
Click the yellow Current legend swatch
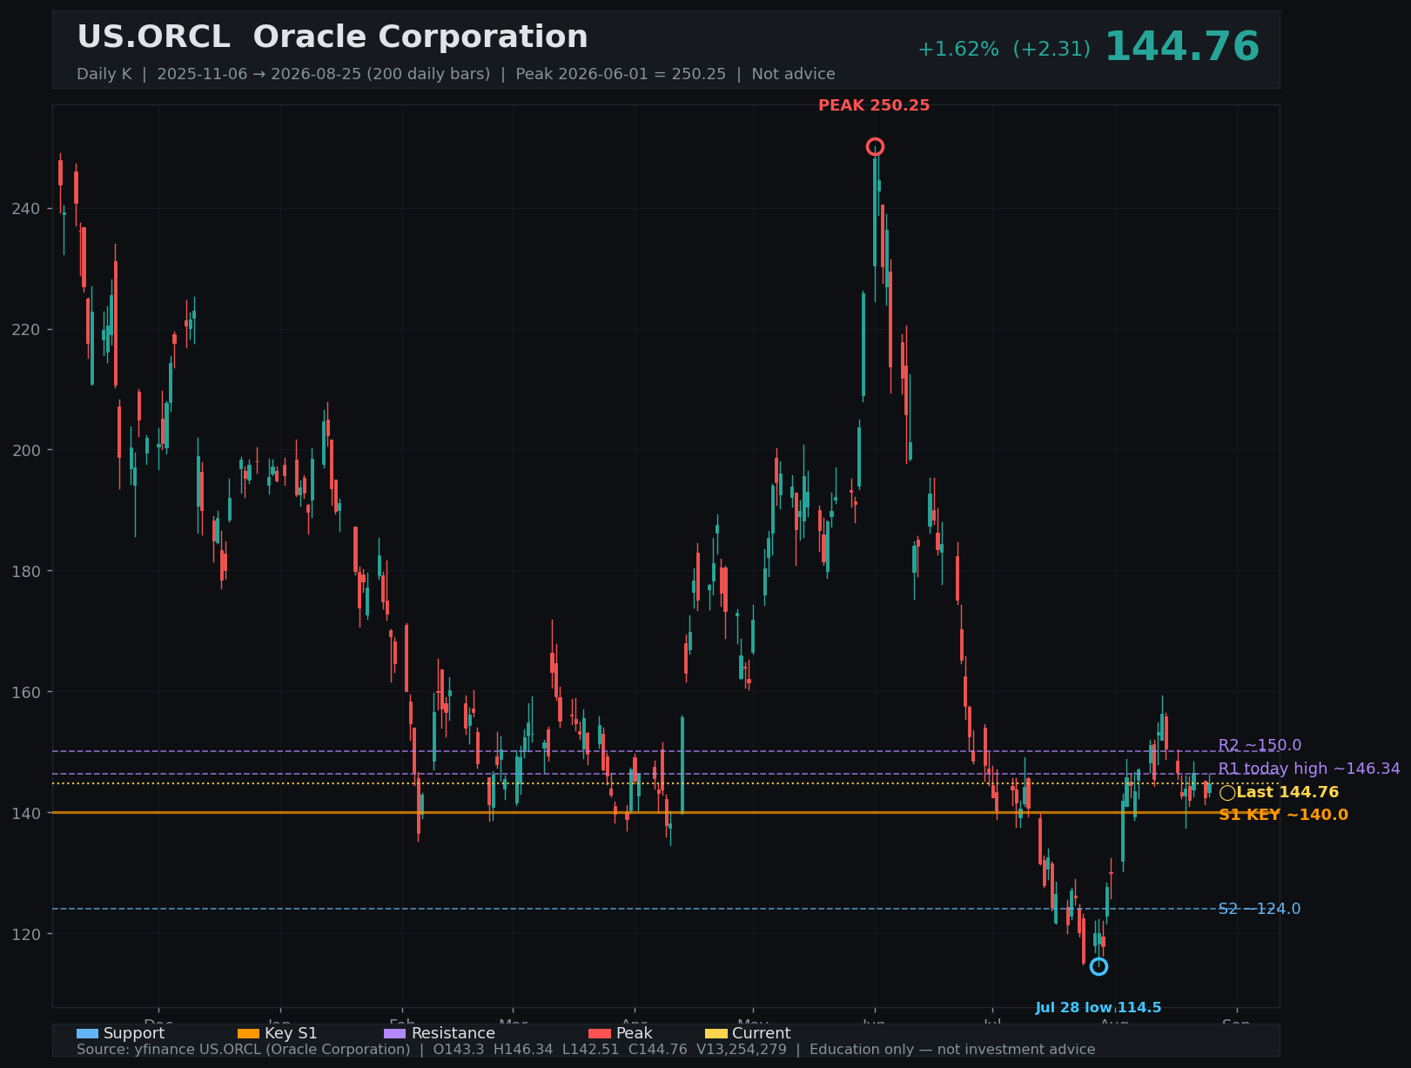716,1033
